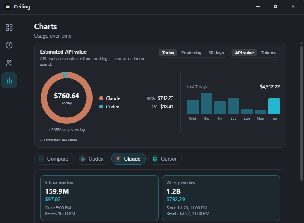Click the Claude $742.23 value

coord(165,98)
